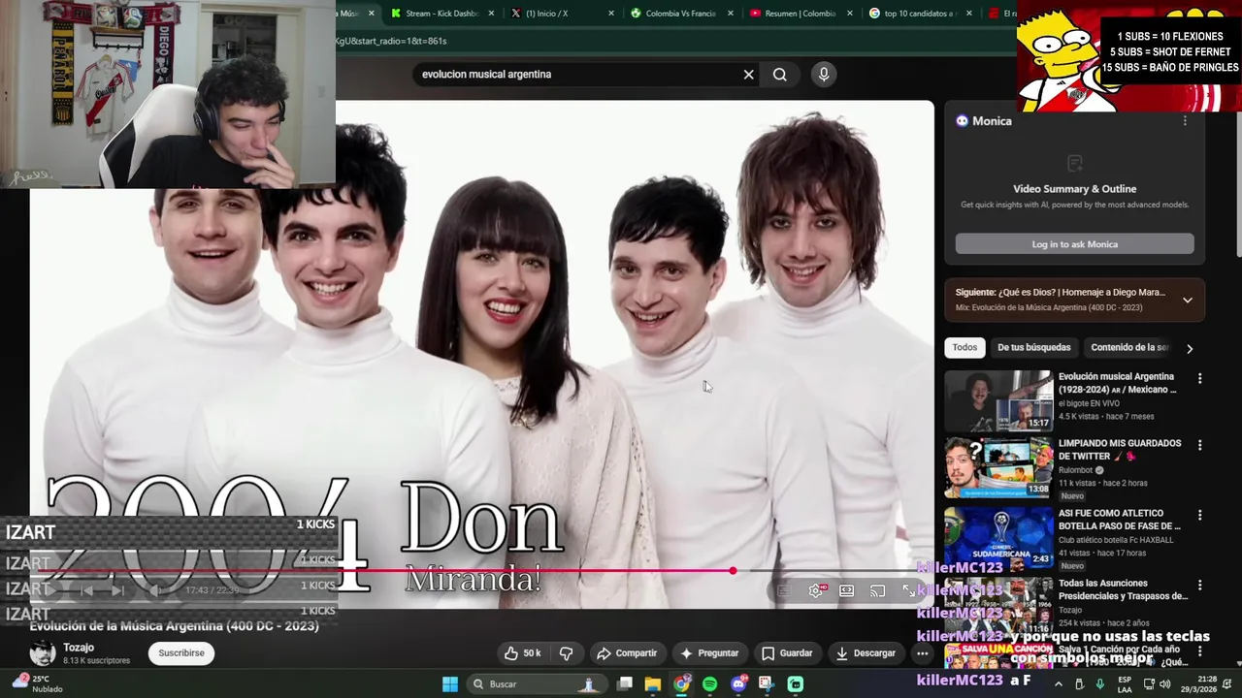Screen dimensions: 1242x698
Task: Dislike the video with thumbs down
Action: (566, 653)
